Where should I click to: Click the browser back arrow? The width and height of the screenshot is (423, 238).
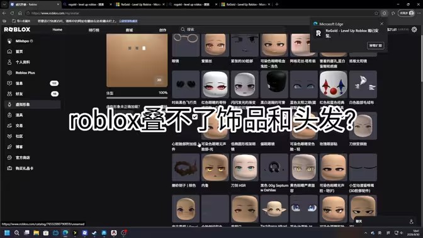tap(4, 13)
